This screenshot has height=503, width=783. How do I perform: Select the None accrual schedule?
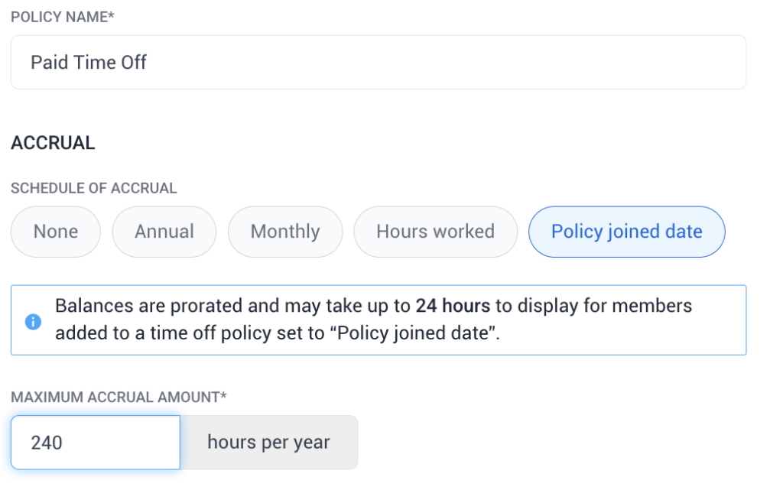[55, 232]
